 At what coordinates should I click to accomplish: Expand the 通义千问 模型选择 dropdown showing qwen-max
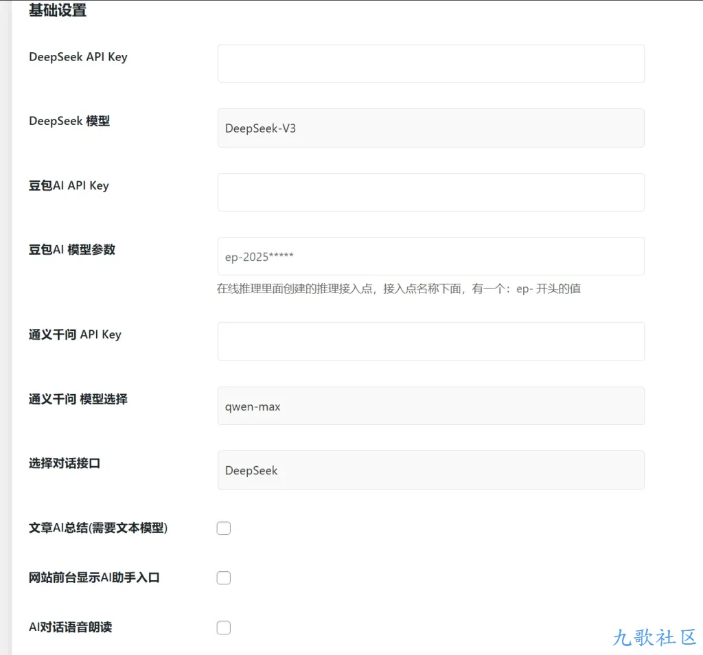tap(431, 406)
